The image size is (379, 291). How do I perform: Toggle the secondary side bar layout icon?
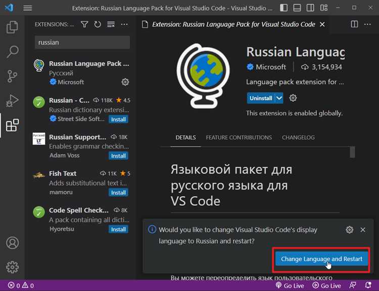click(x=310, y=8)
